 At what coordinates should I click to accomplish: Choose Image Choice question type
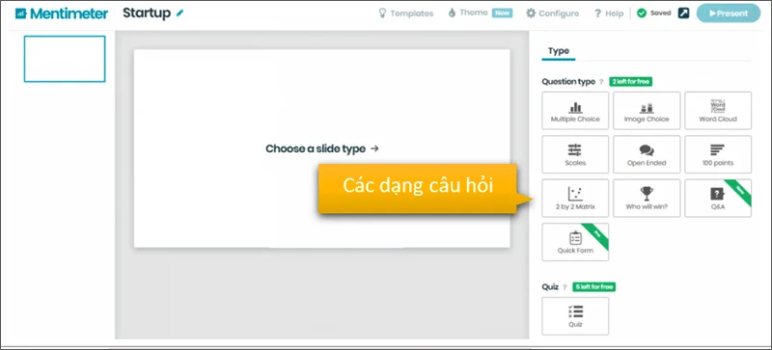(x=647, y=111)
